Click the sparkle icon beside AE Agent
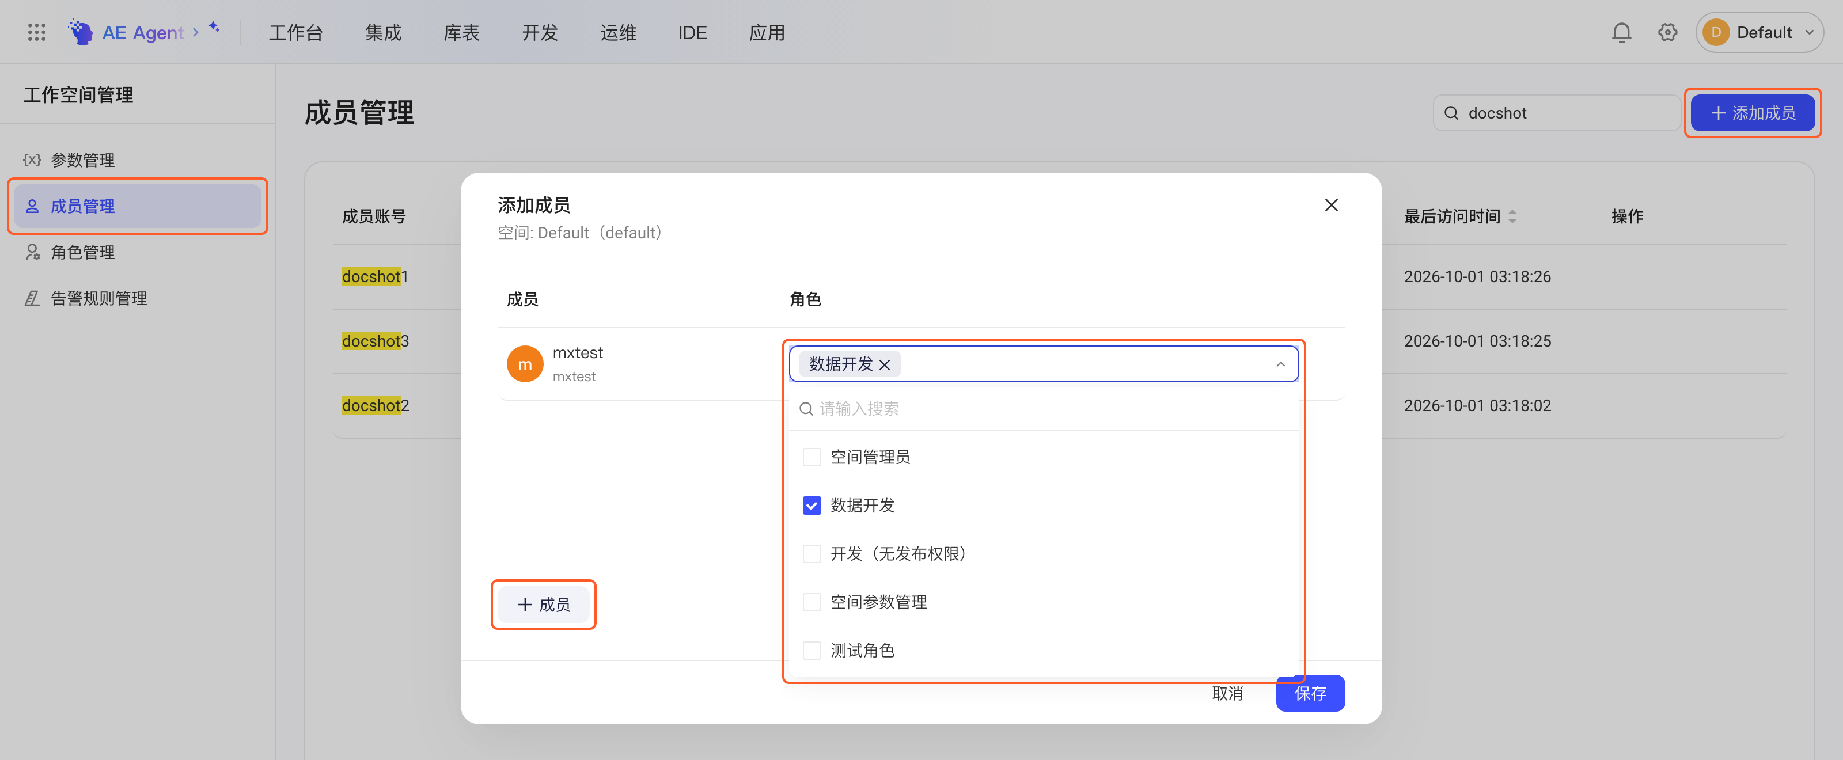This screenshot has width=1843, height=760. [x=214, y=26]
